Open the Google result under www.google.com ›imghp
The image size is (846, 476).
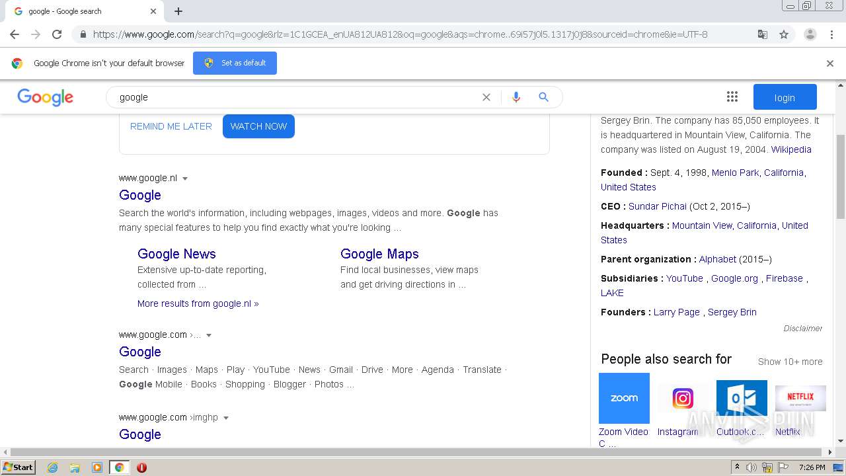140,434
